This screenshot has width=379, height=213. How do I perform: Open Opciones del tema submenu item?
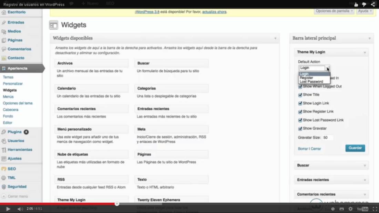click(x=18, y=103)
